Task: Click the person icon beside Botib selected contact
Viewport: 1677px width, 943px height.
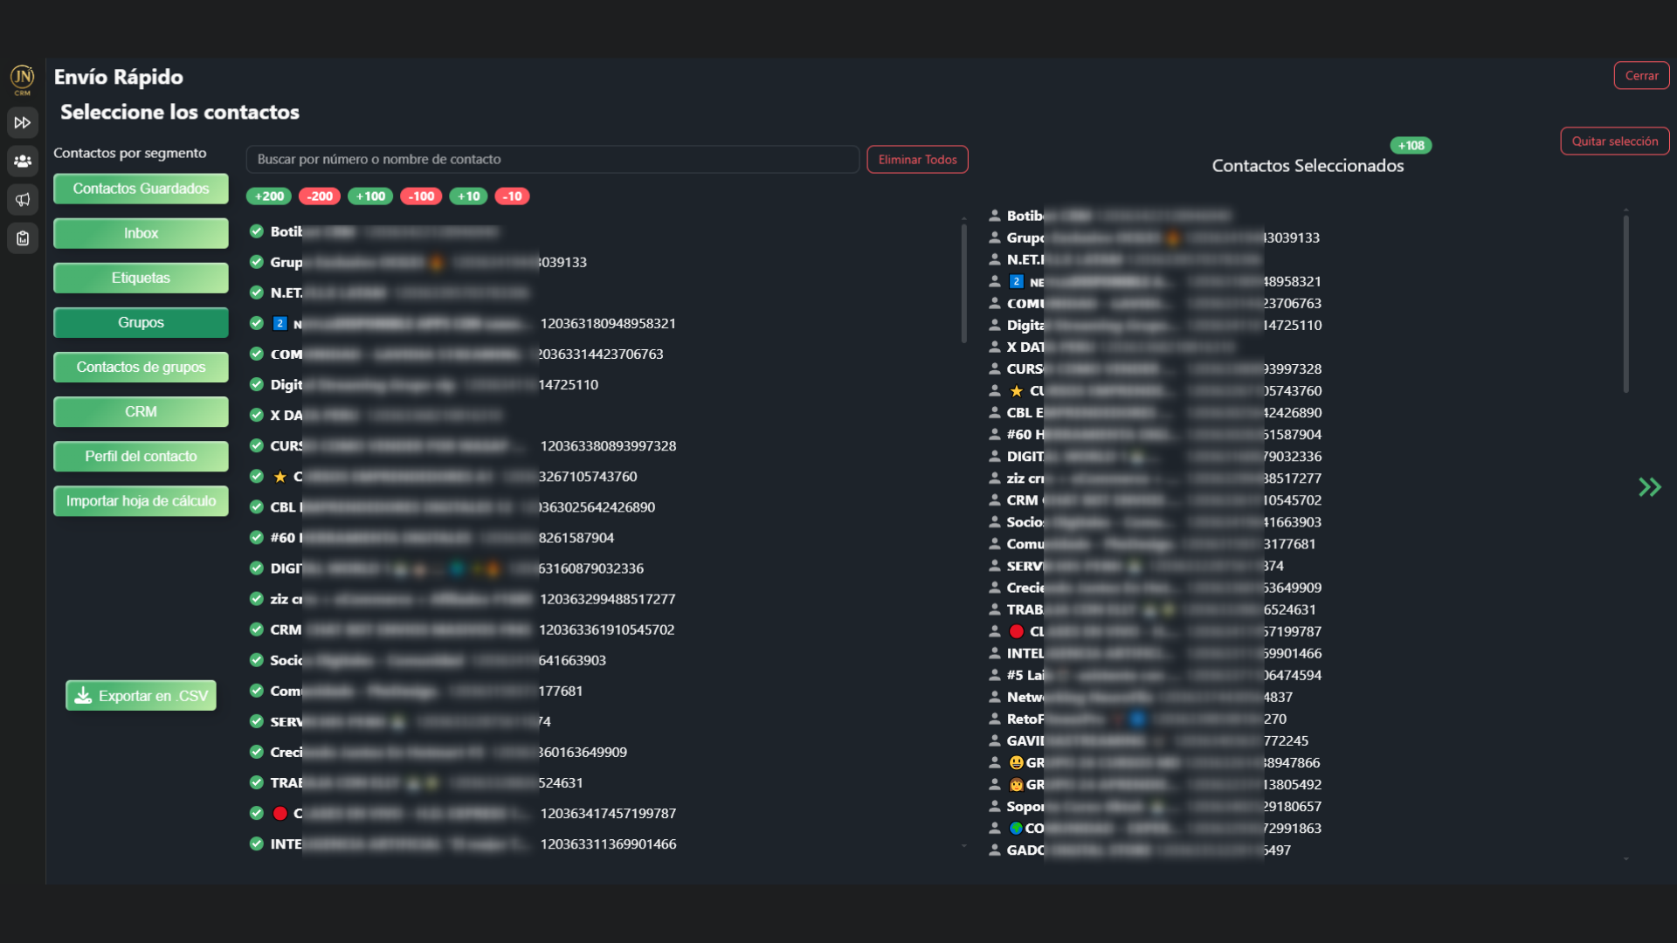Action: [994, 216]
